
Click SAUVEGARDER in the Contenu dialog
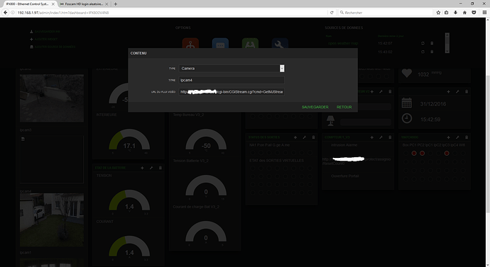point(315,107)
